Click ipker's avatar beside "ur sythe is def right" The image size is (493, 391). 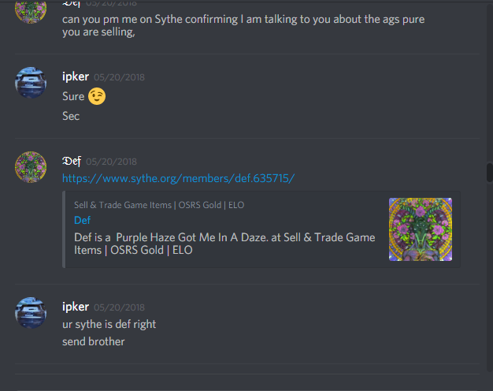coord(31,313)
